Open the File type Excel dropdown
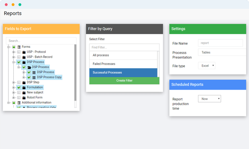This screenshot has height=149, width=249. (x=206, y=65)
